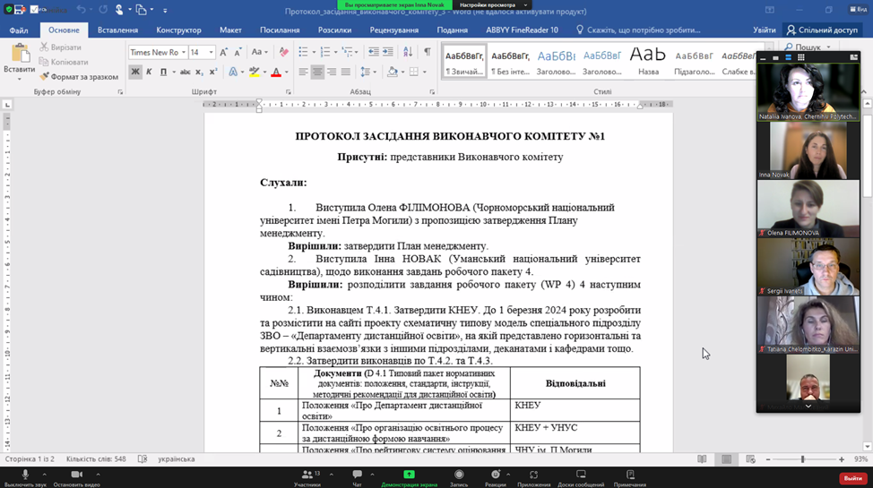Click the bulleted list icon
The width and height of the screenshot is (873, 488).
(x=304, y=52)
